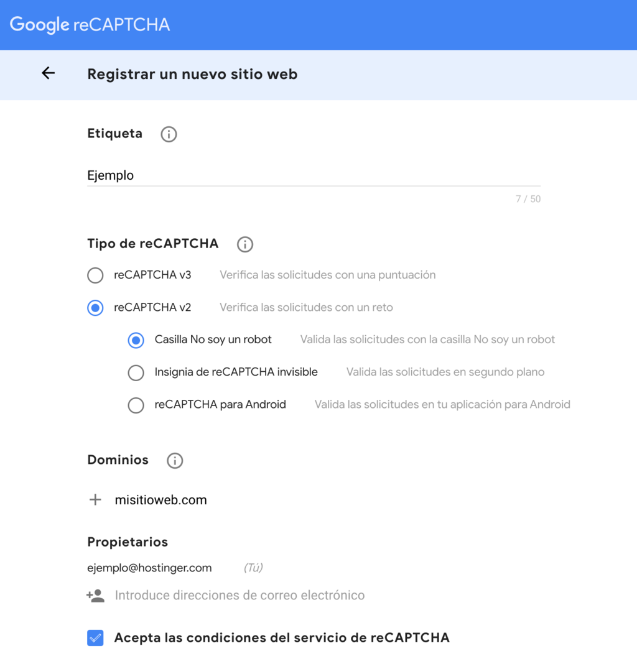
Task: Click the Registrar un nuevo sitio web heading
Action: 192,75
